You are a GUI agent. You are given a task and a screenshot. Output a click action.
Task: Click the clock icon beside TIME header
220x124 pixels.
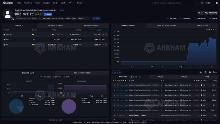coord(118,80)
